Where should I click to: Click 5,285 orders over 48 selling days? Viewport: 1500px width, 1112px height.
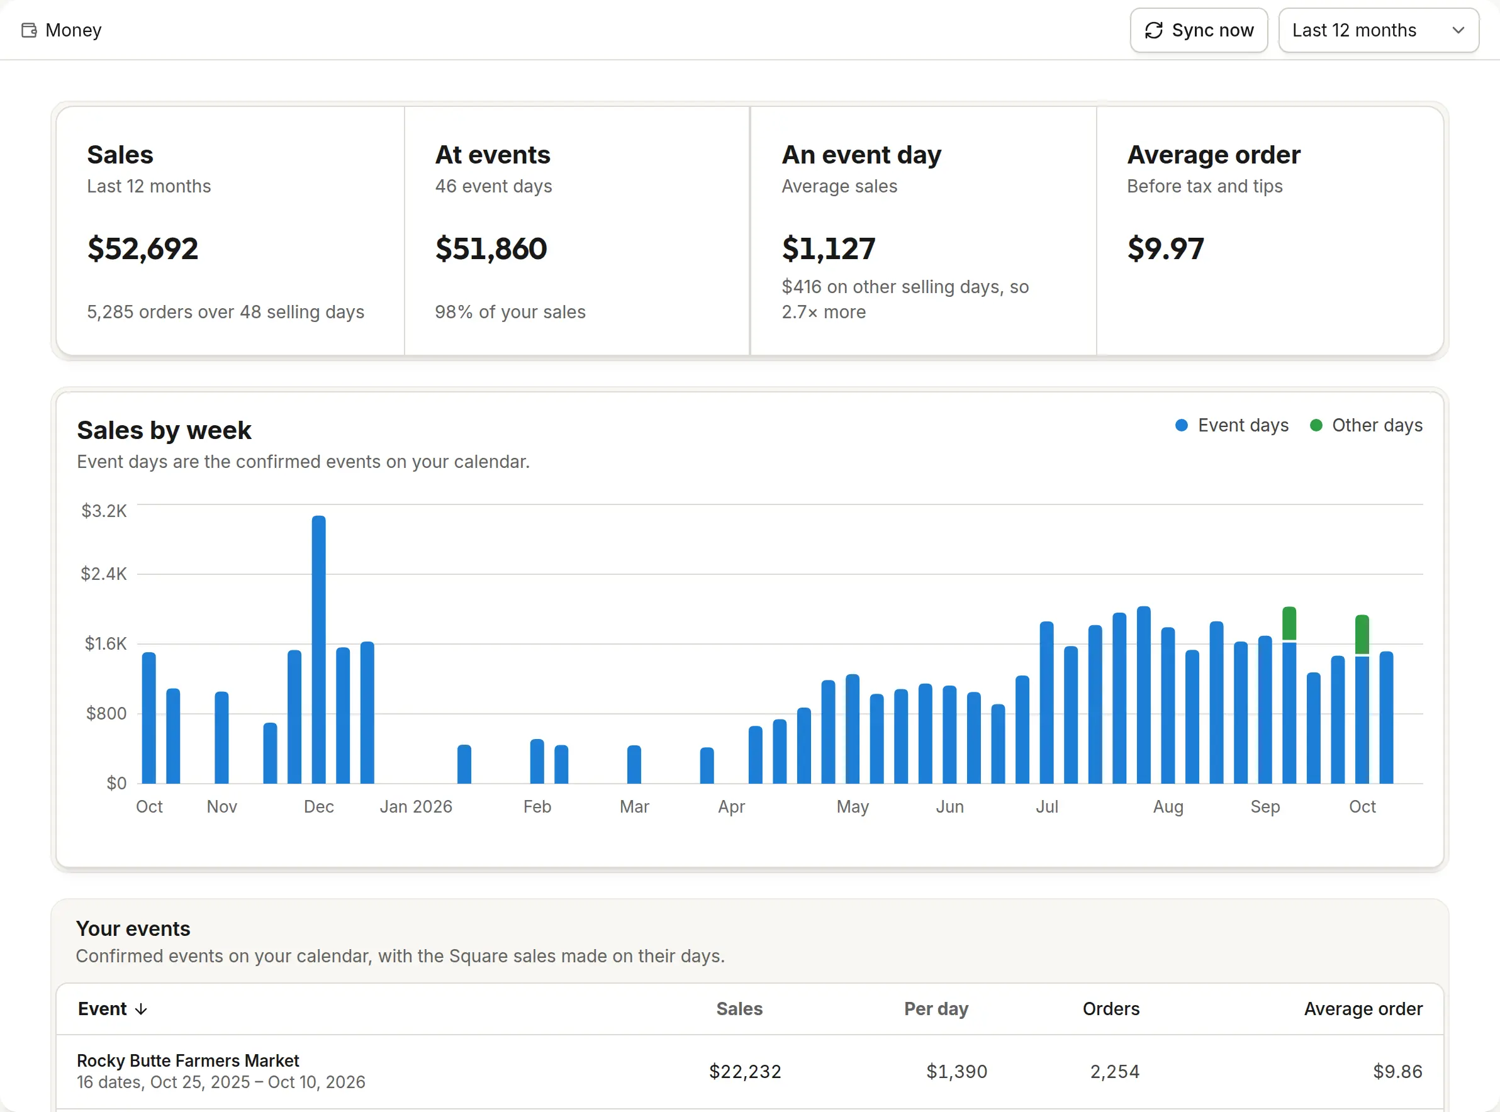(x=225, y=312)
